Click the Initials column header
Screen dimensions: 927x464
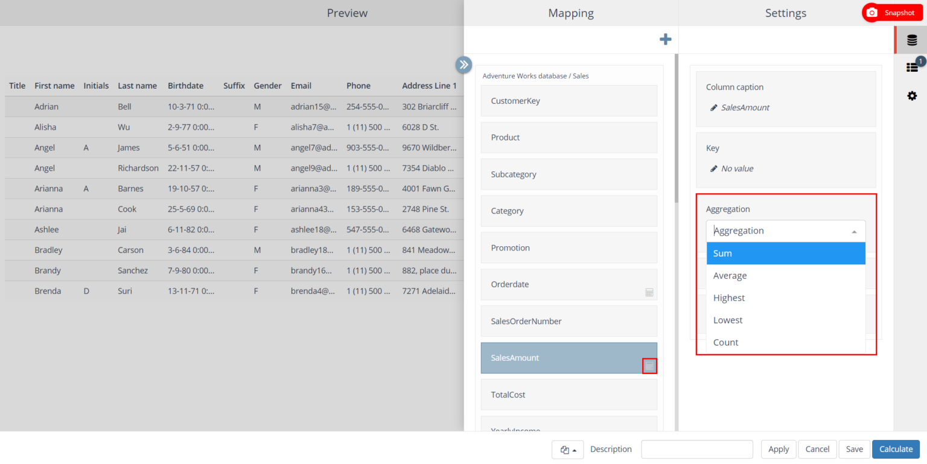(96, 86)
